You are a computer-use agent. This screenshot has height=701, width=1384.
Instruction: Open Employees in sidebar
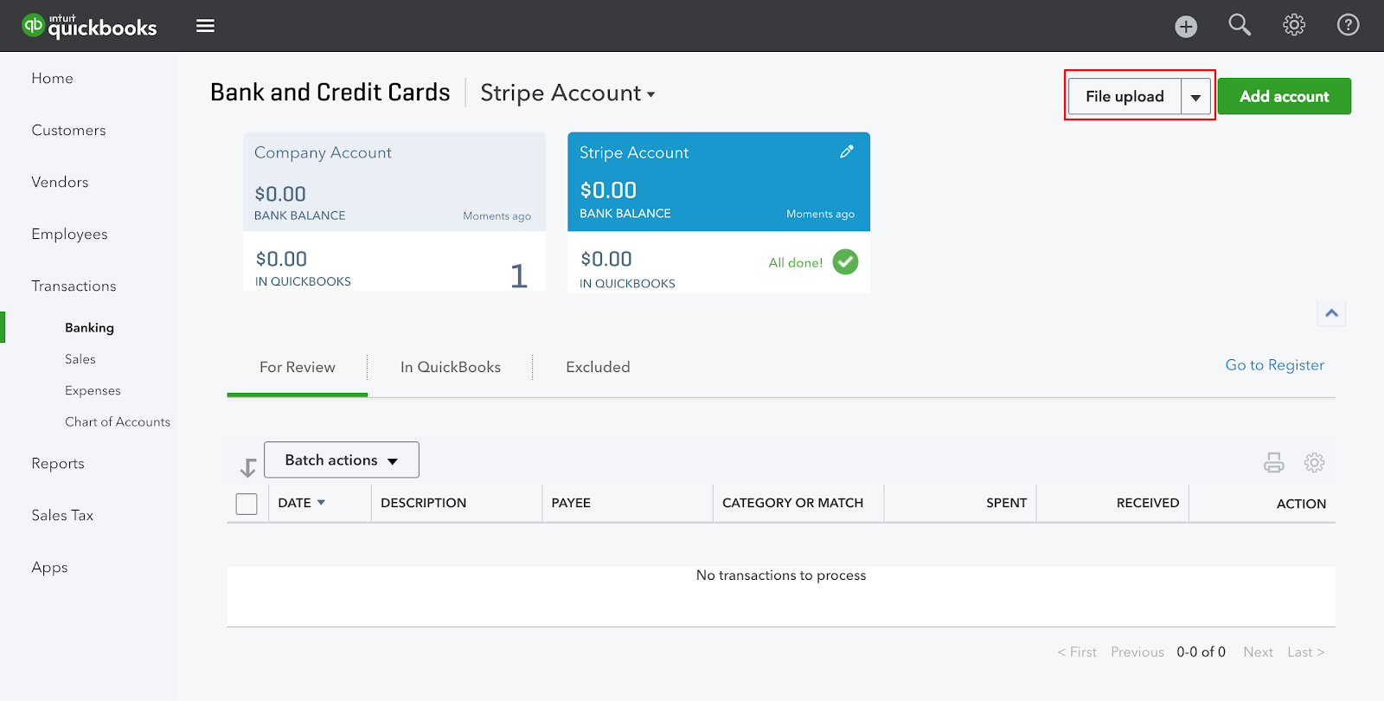[x=69, y=235]
